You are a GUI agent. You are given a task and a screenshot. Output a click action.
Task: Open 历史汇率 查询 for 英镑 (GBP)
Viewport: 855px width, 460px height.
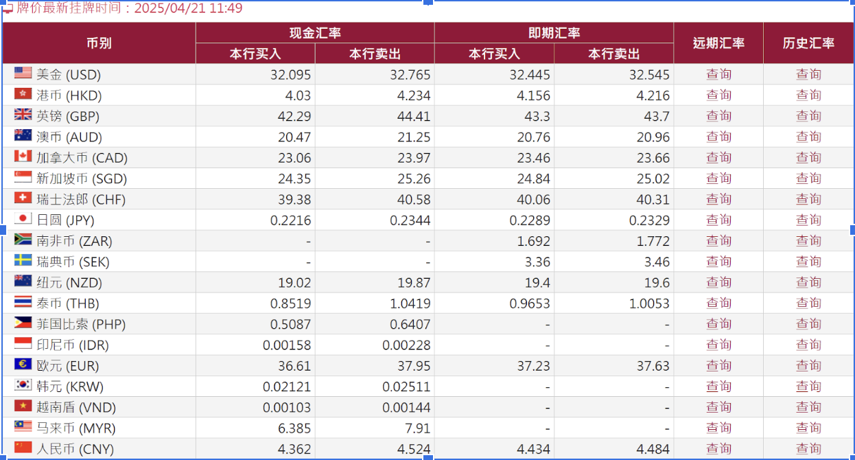pos(808,115)
